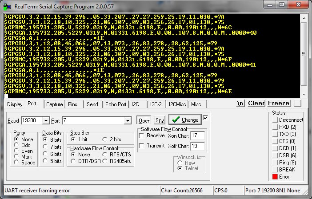Open the Echo Port tab
This screenshot has width=312, height=199.
pos(116,104)
